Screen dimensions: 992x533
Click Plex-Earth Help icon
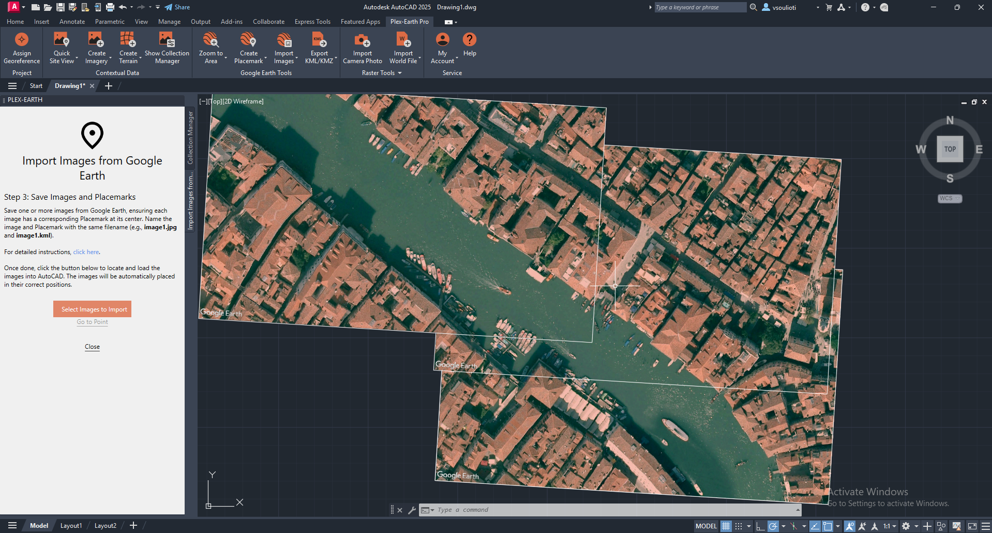pyautogui.click(x=470, y=39)
